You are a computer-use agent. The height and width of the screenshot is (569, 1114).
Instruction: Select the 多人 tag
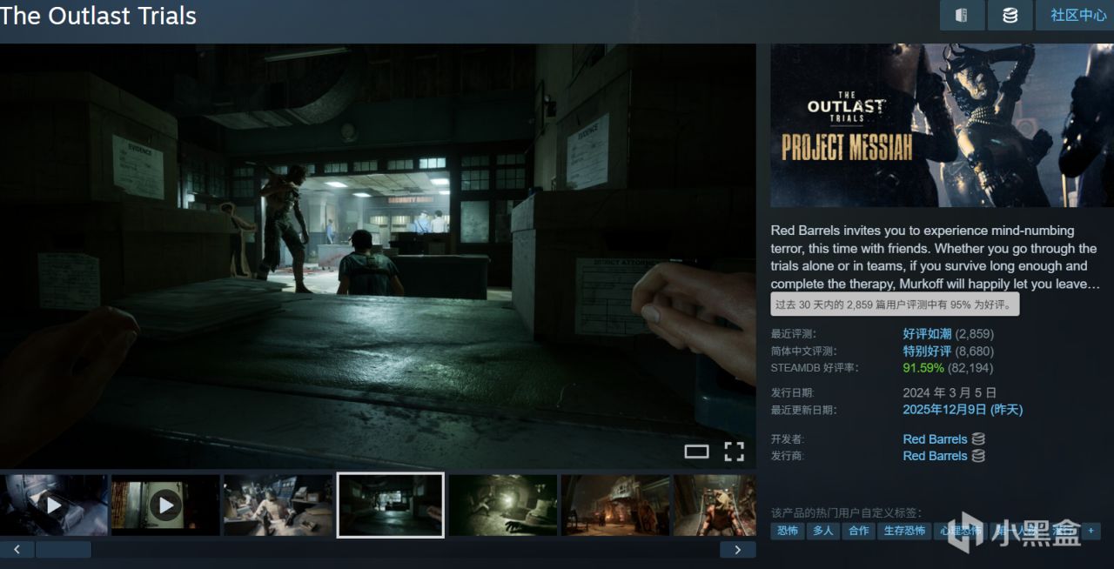(822, 531)
